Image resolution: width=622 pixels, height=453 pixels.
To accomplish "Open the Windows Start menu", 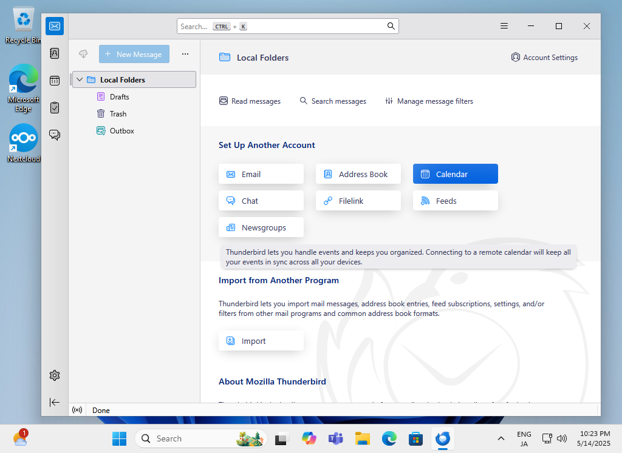I will [119, 438].
